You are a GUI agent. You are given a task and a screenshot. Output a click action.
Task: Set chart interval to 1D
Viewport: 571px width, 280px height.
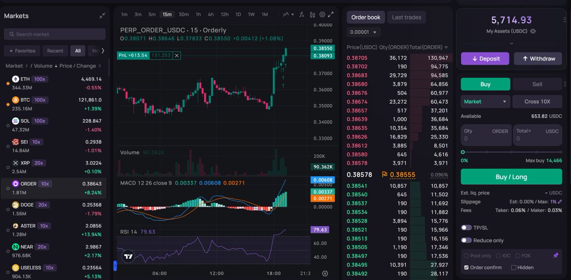pyautogui.click(x=238, y=14)
